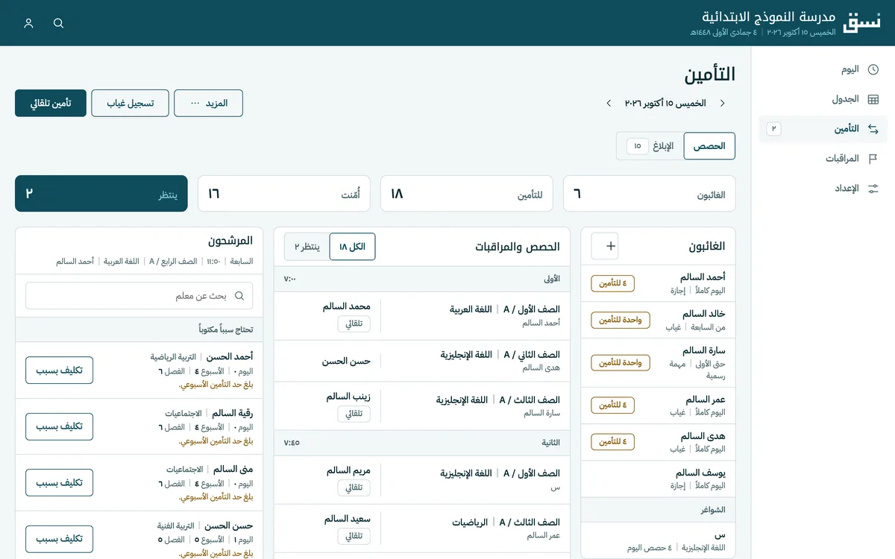Click تكليف بسبب for رقية السالم
The image size is (895, 559).
(59, 426)
